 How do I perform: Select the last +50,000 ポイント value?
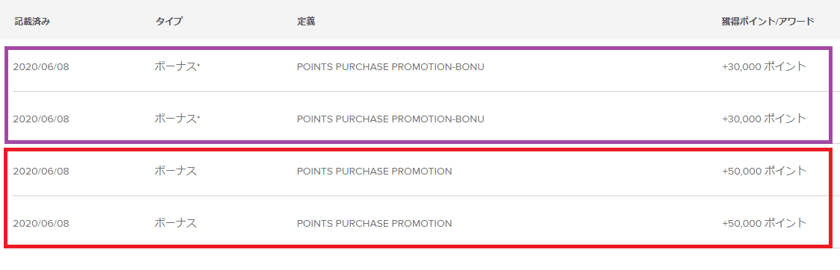point(764,223)
